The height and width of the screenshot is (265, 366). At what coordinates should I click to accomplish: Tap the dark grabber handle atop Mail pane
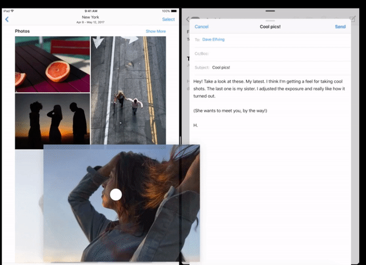[270, 11]
